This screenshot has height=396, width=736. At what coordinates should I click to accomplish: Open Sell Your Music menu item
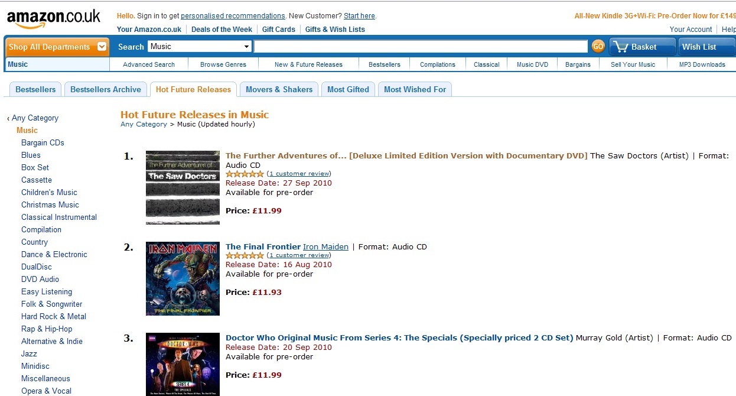(x=633, y=64)
